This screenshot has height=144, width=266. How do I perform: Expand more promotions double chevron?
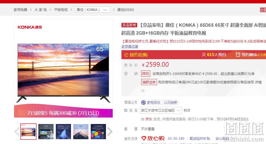(x=143, y=91)
